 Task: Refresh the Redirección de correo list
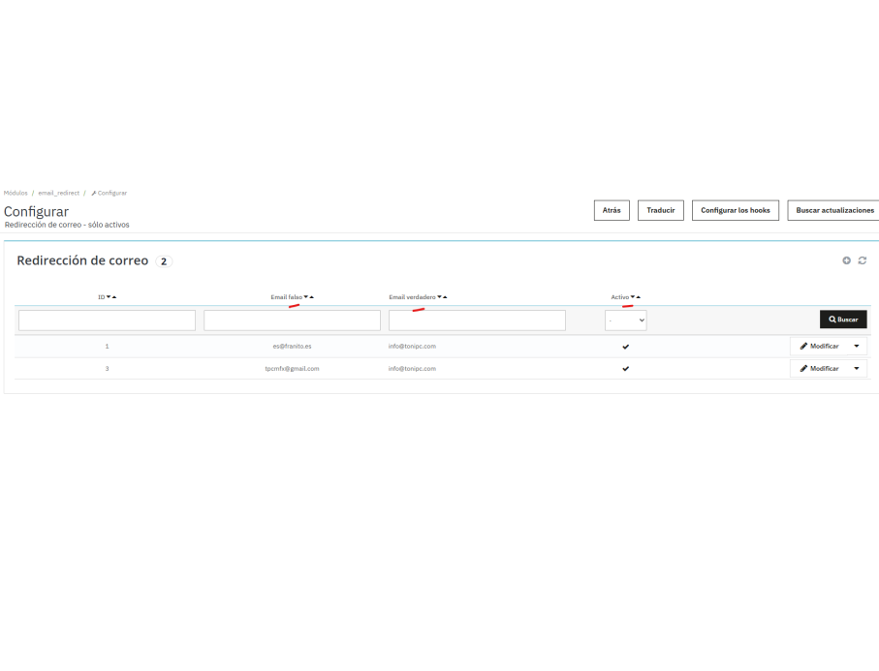[x=863, y=260]
